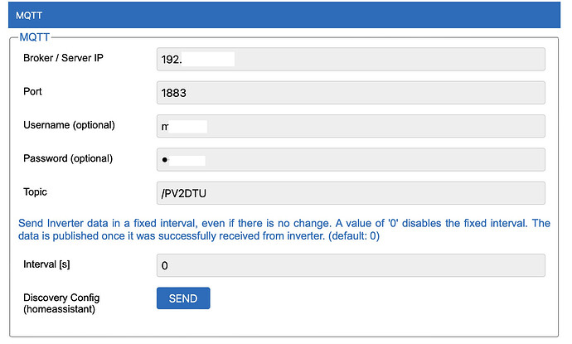Collapse the blue MQTT section header bar
572x344 pixels.
(284, 15)
